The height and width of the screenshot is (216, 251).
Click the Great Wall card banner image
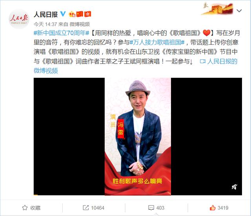point(218,9)
